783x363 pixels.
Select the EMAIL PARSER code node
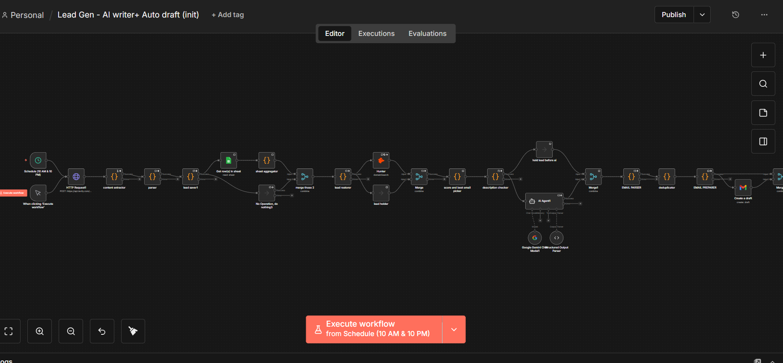[631, 177]
